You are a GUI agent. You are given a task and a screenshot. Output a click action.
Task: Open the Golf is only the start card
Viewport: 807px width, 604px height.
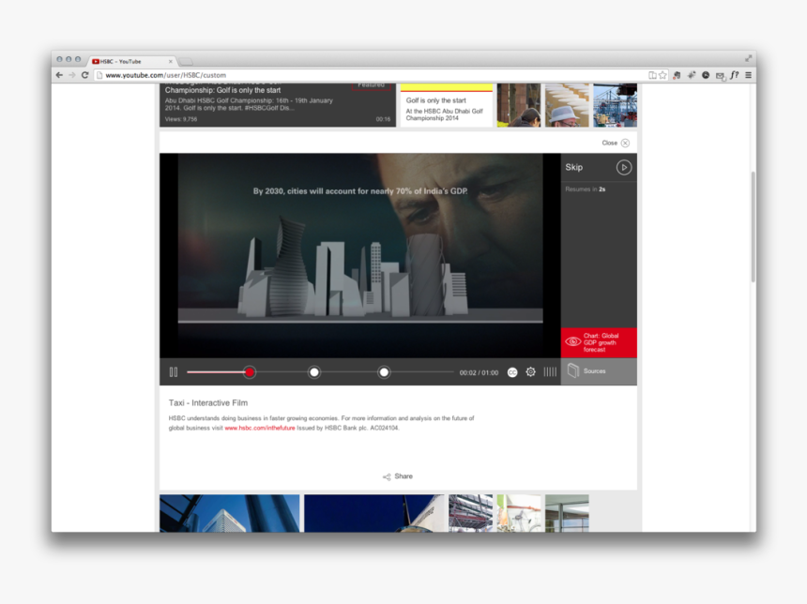pos(447,105)
